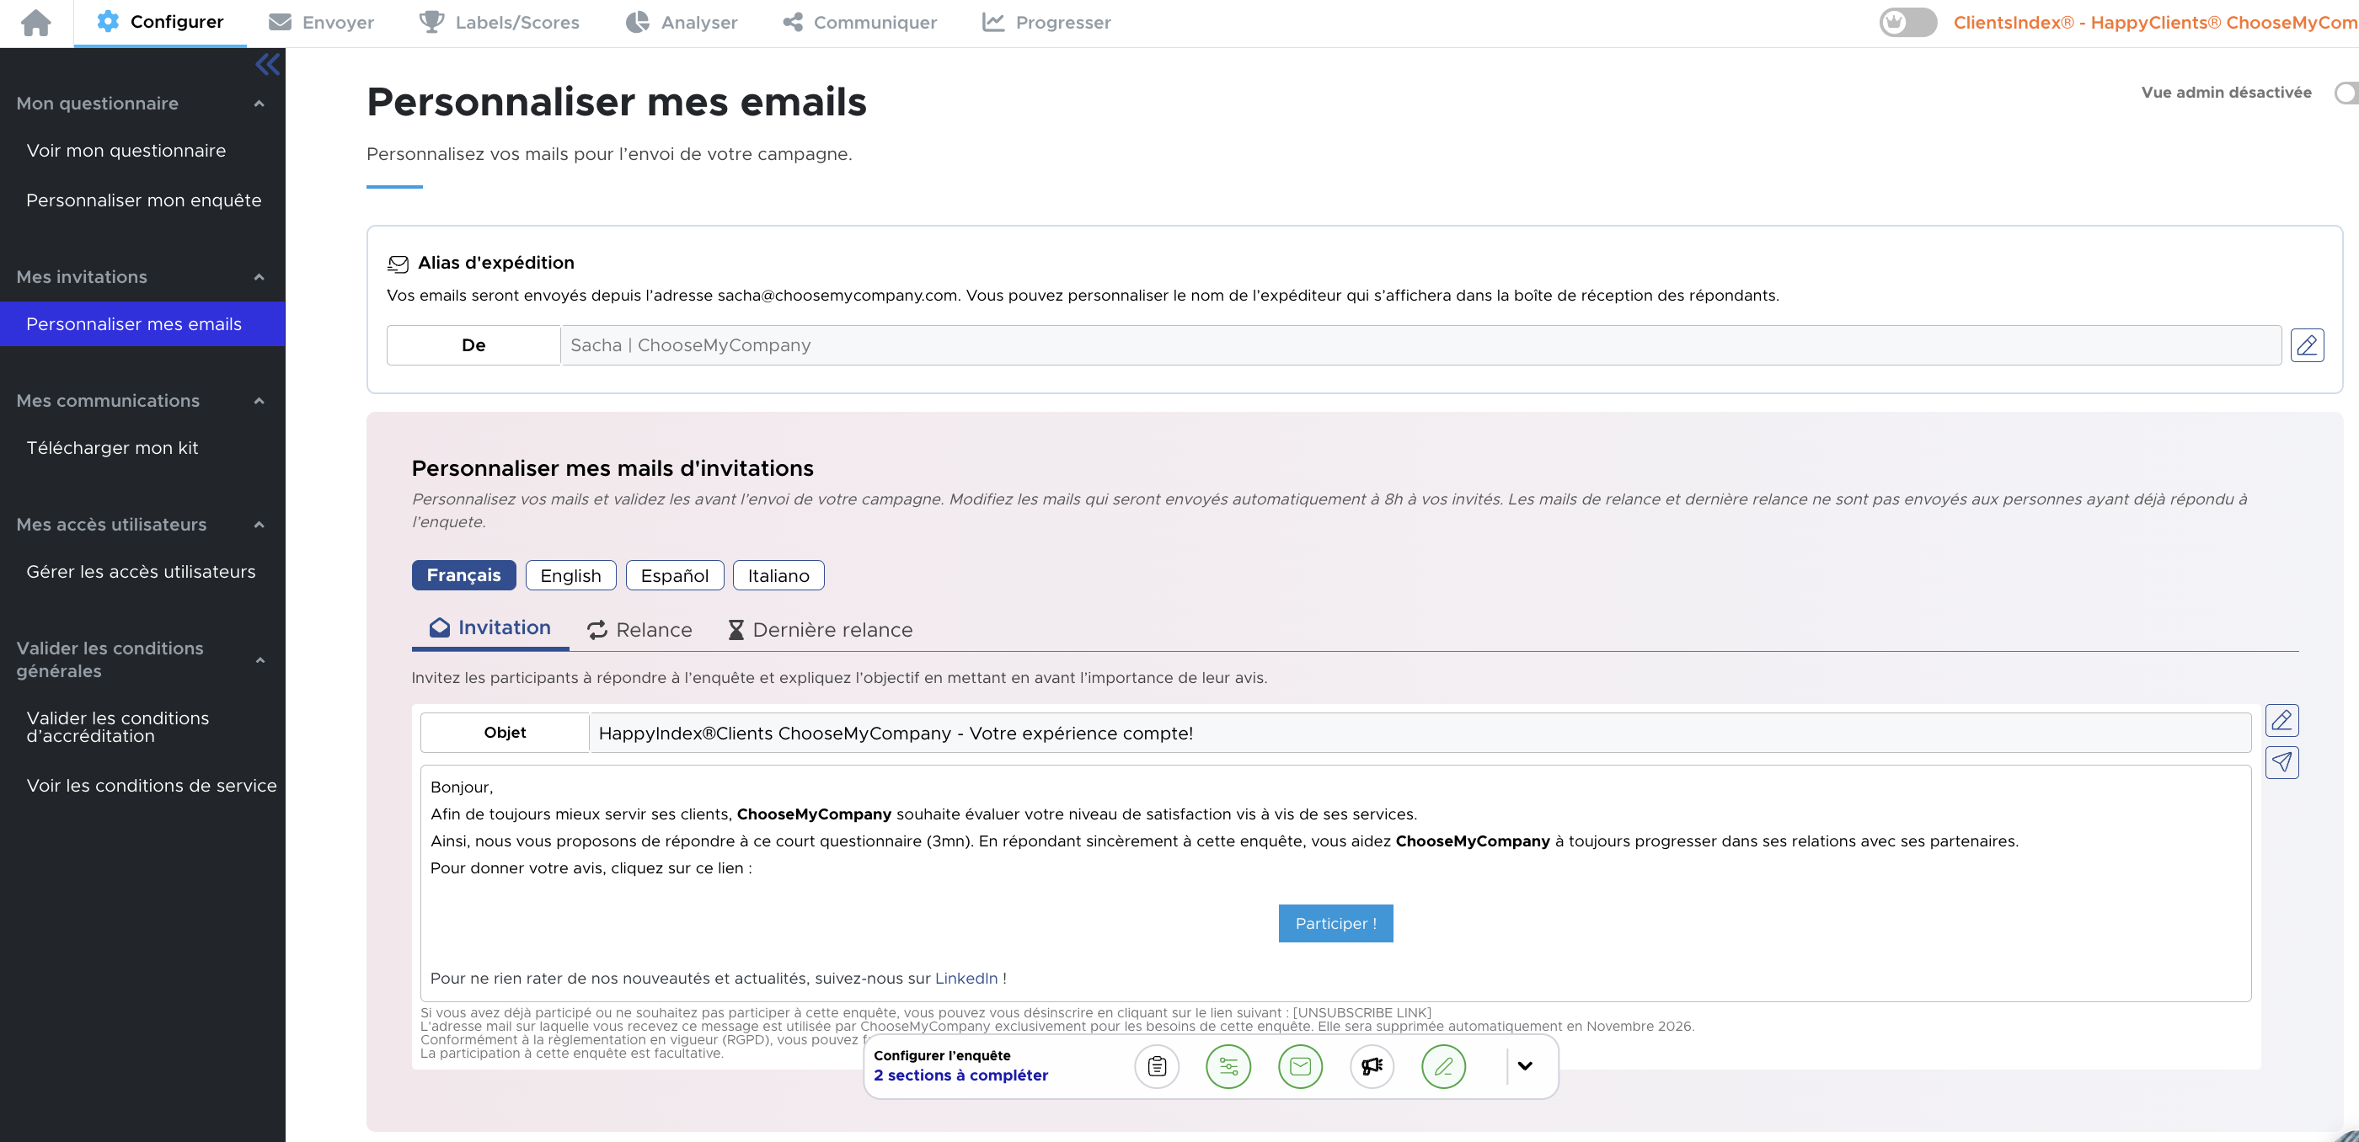Enable the admin view toggle
The image size is (2359, 1142).
[2346, 93]
